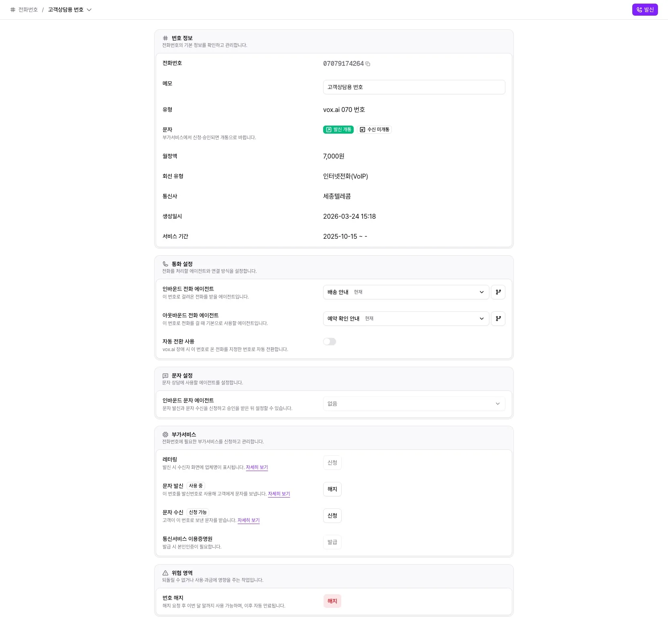Viewport: 668px width, 642px height.
Task: Open flow icon beside 배송 안내 agent
Action: pos(498,292)
